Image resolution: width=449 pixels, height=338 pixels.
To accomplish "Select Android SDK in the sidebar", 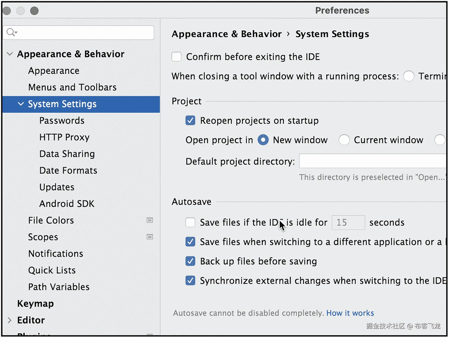I will [x=67, y=204].
